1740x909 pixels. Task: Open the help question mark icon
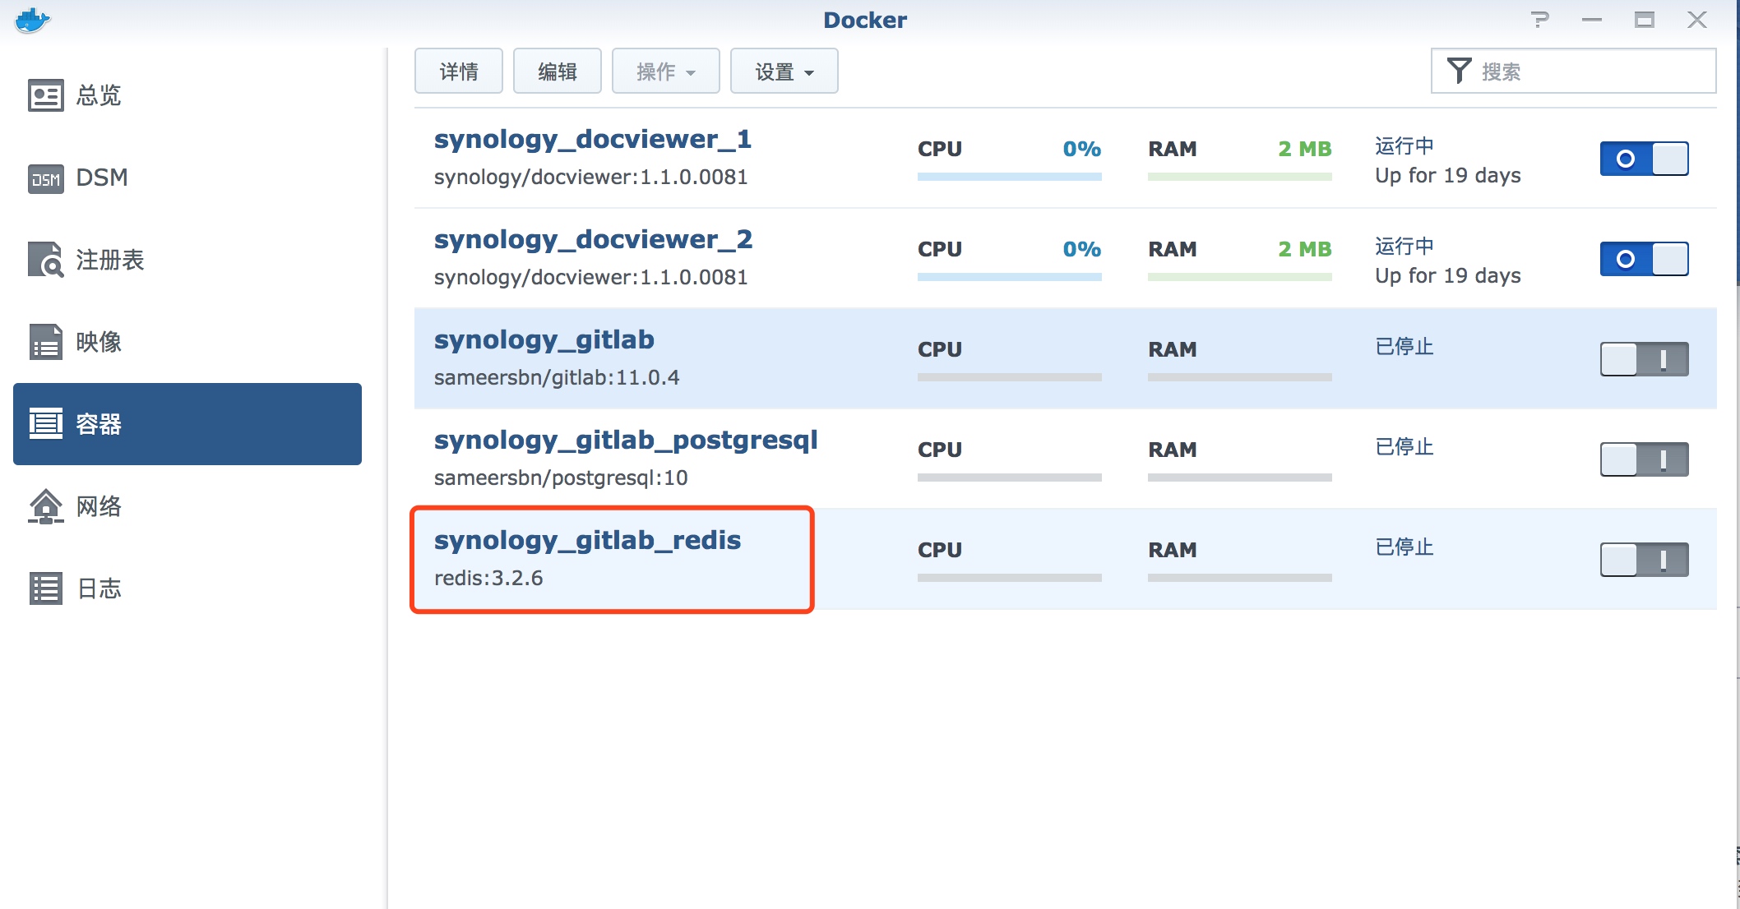[x=1540, y=20]
